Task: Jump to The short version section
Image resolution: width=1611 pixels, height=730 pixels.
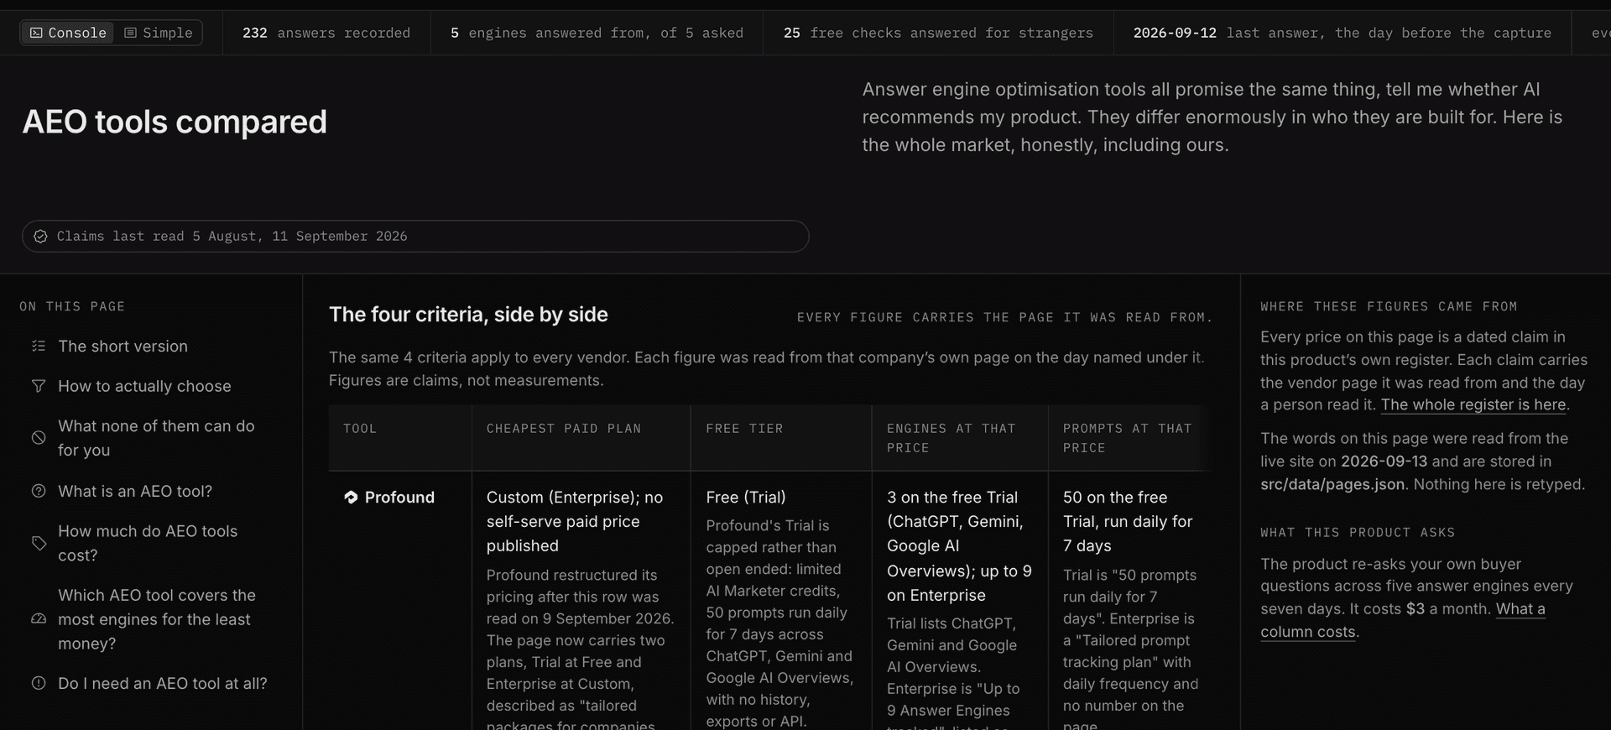Action: (x=123, y=346)
